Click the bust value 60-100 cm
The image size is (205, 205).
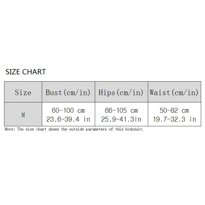(68, 111)
